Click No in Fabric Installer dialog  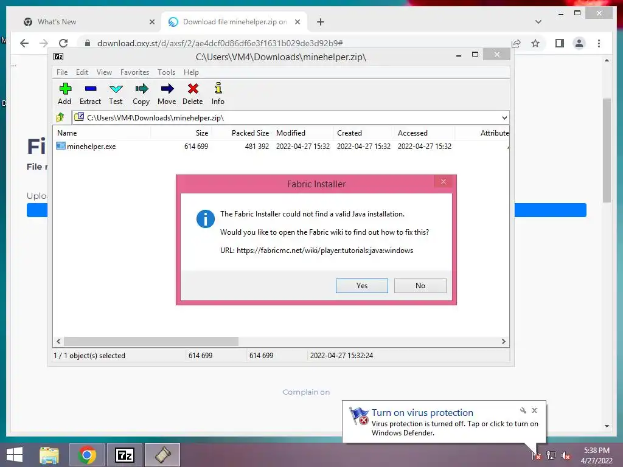420,286
